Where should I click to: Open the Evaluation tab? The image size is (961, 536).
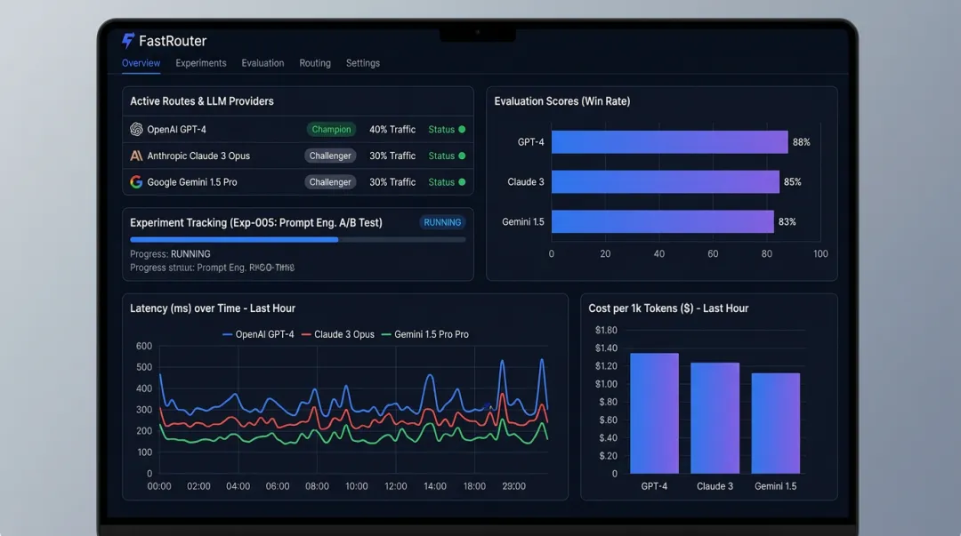(262, 63)
